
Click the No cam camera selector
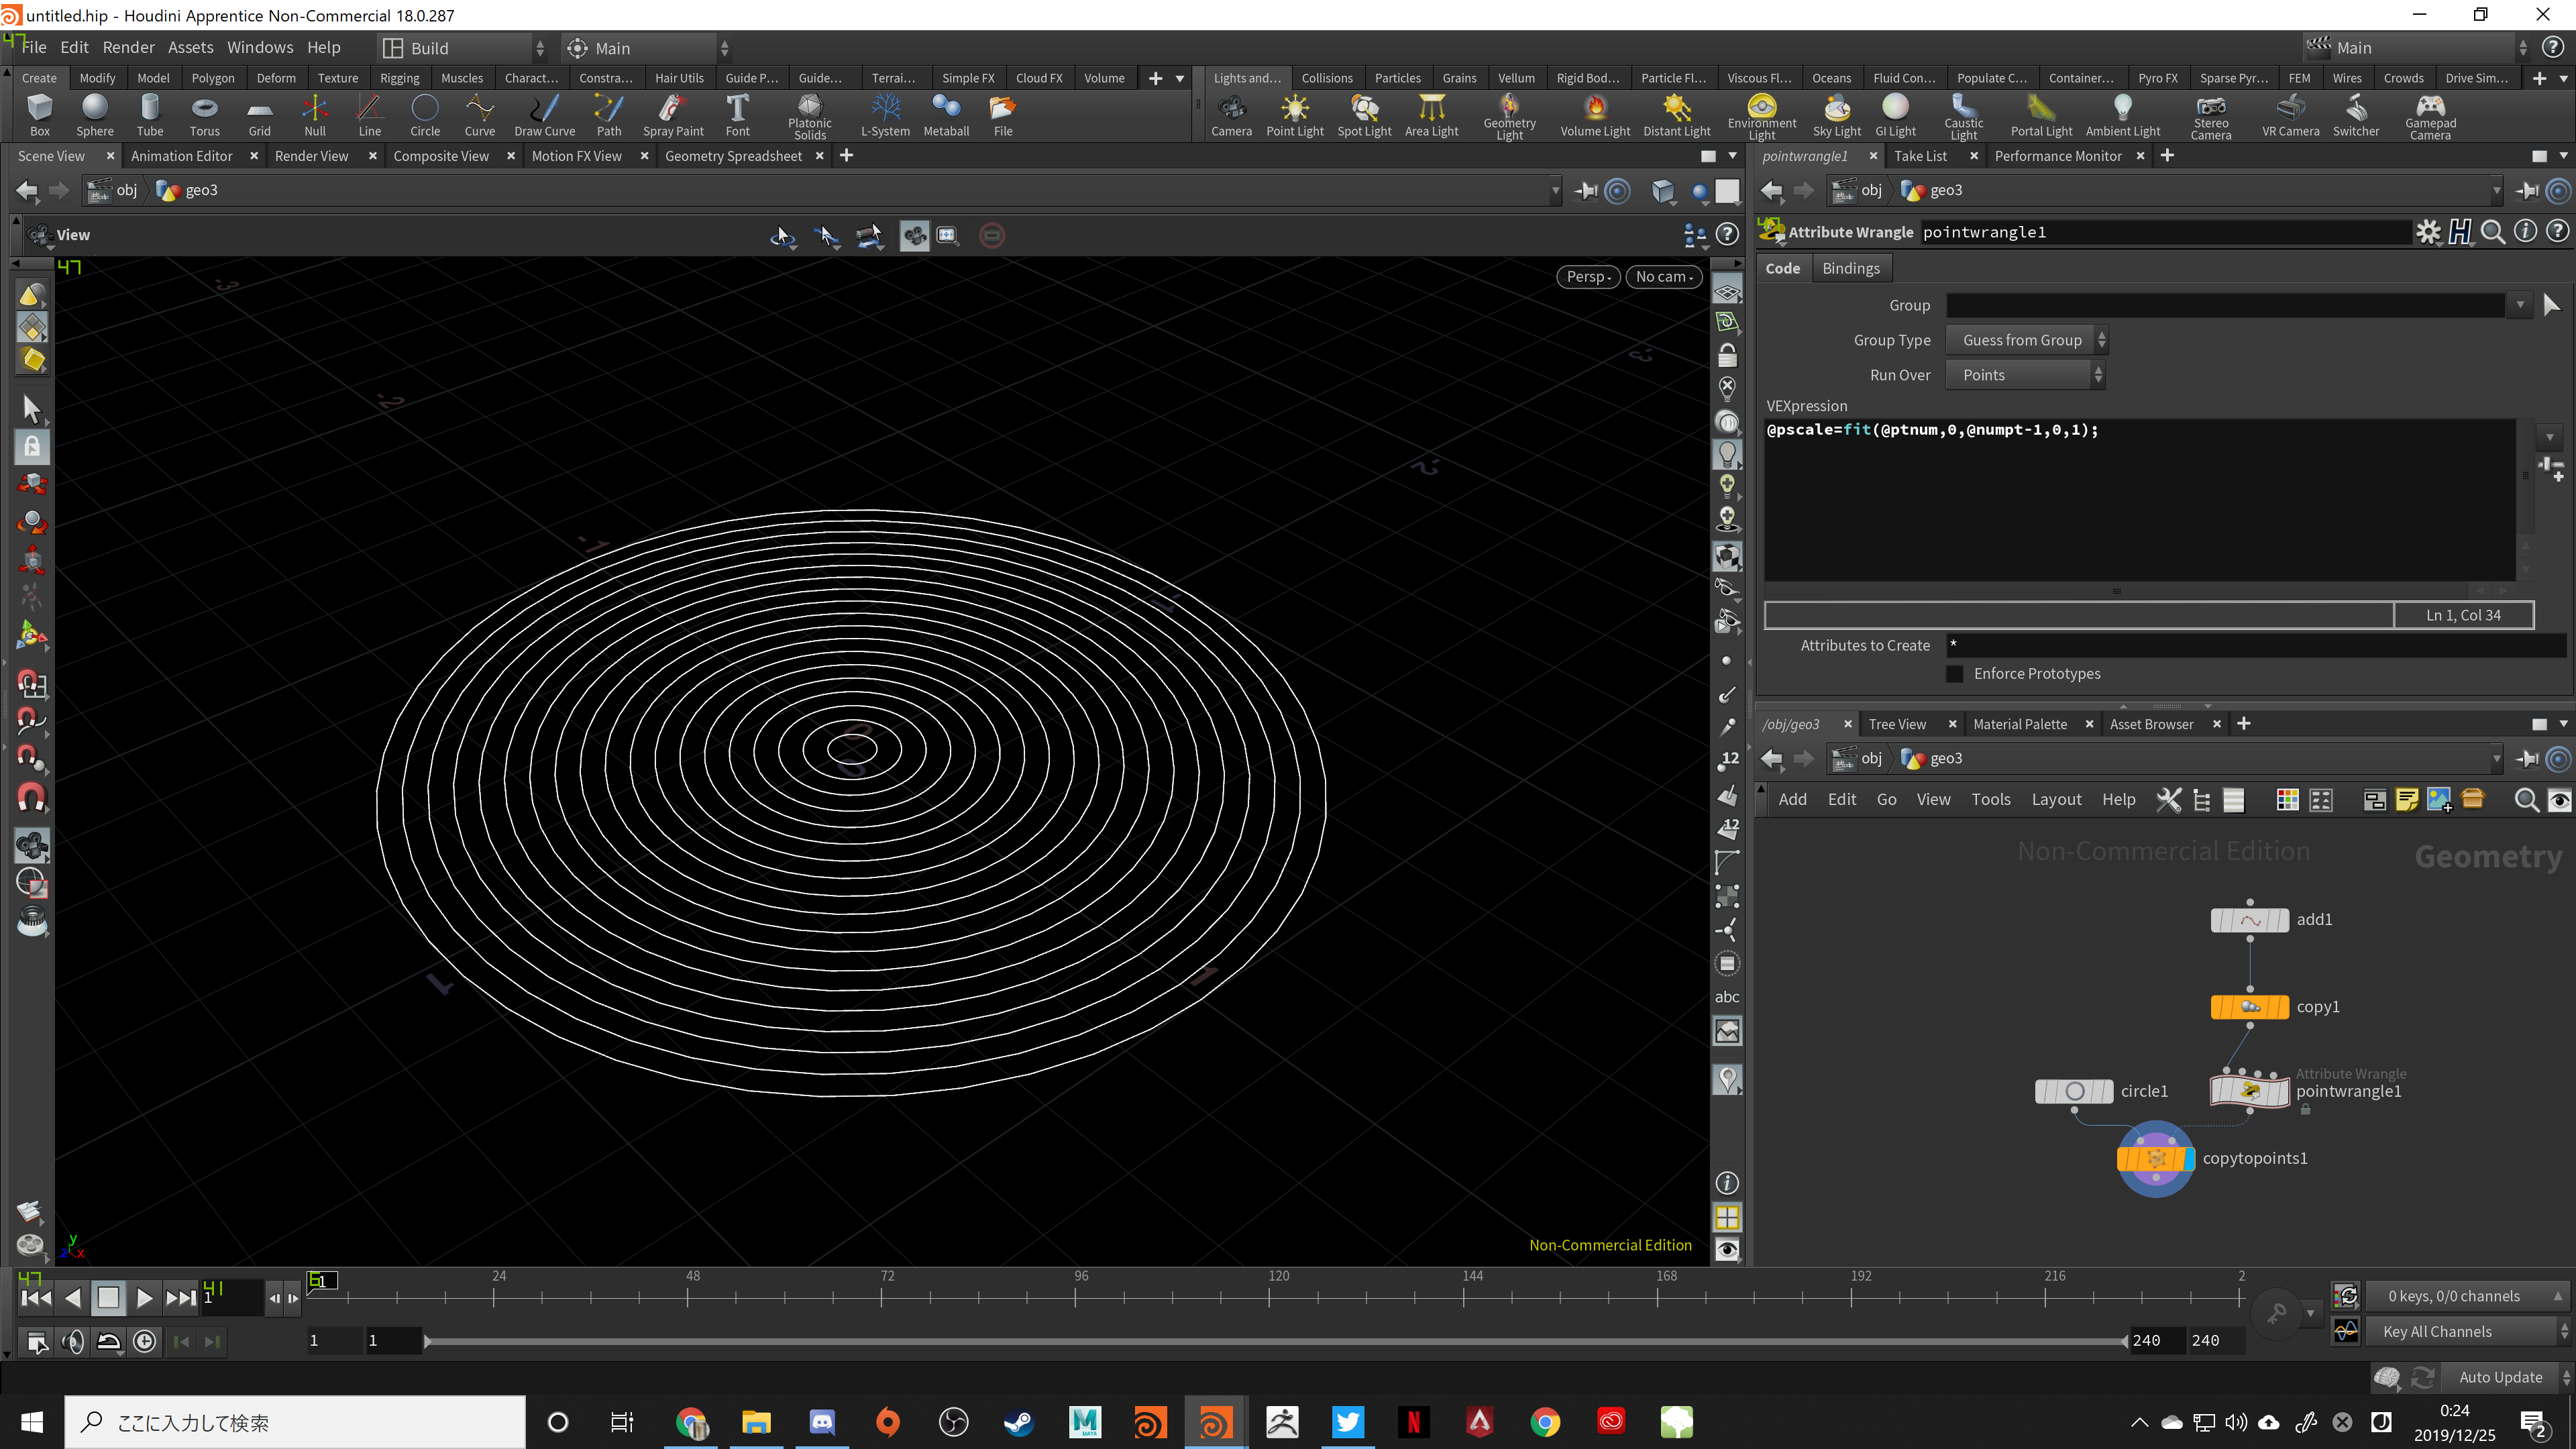[1663, 277]
